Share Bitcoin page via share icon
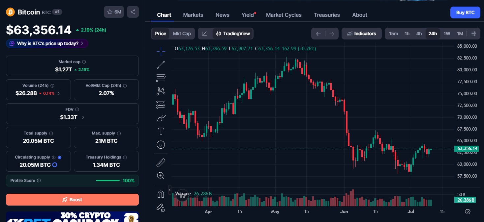484x222 pixels. [133, 12]
